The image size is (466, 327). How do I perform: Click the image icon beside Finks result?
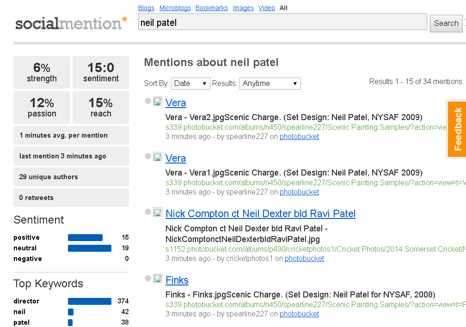158,279
